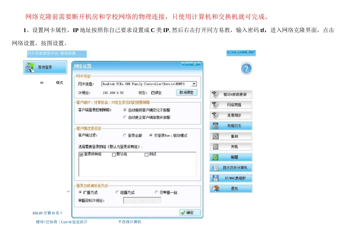Click the IP/MAC表维护 icon
This screenshot has width=350, height=247.
point(216,178)
